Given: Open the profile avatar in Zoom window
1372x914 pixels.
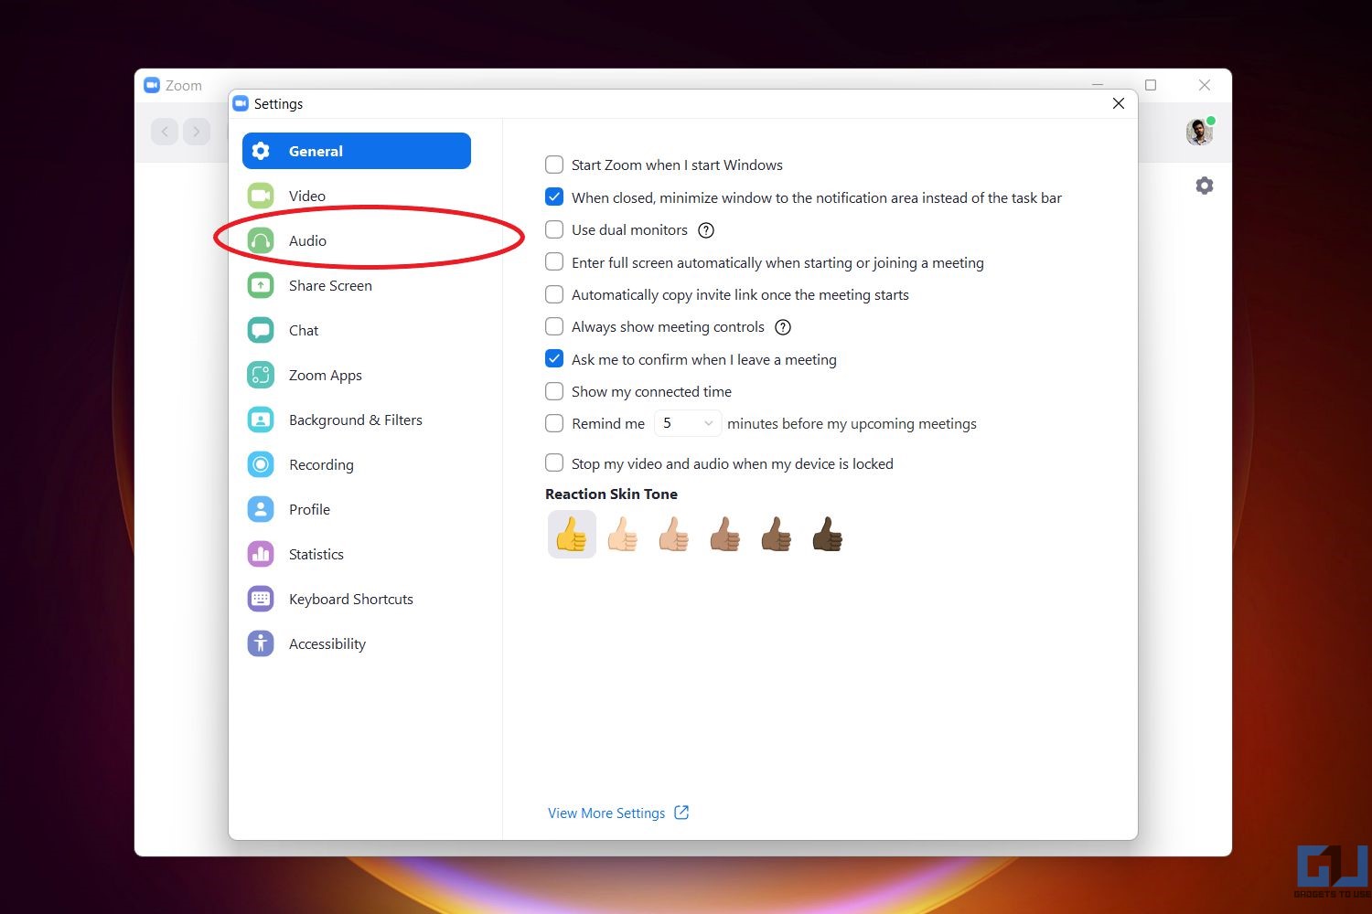Looking at the screenshot, I should point(1199,133).
